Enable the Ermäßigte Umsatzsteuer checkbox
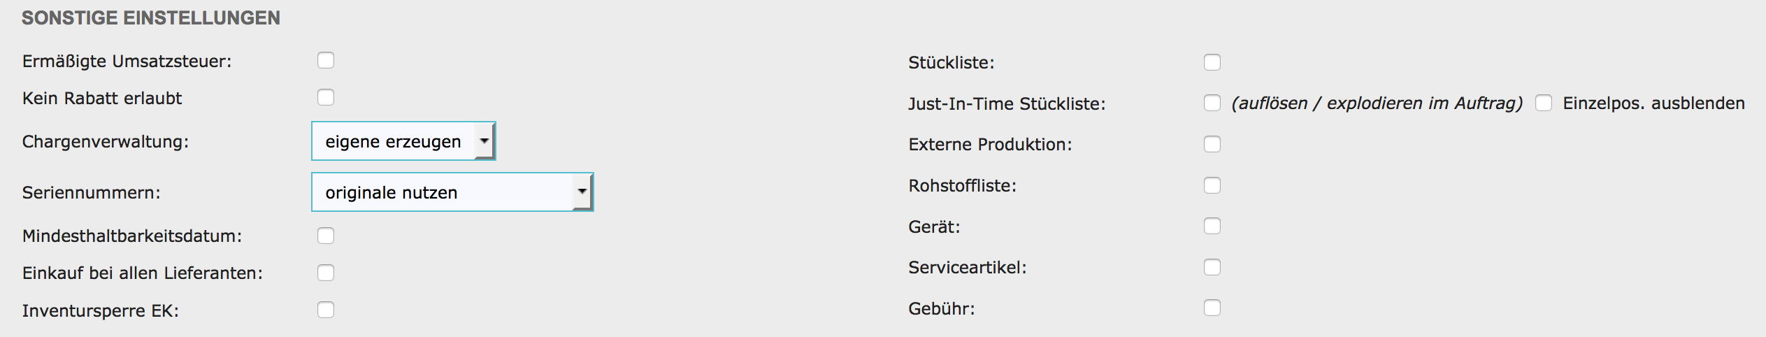The height and width of the screenshot is (337, 1766). pyautogui.click(x=326, y=60)
